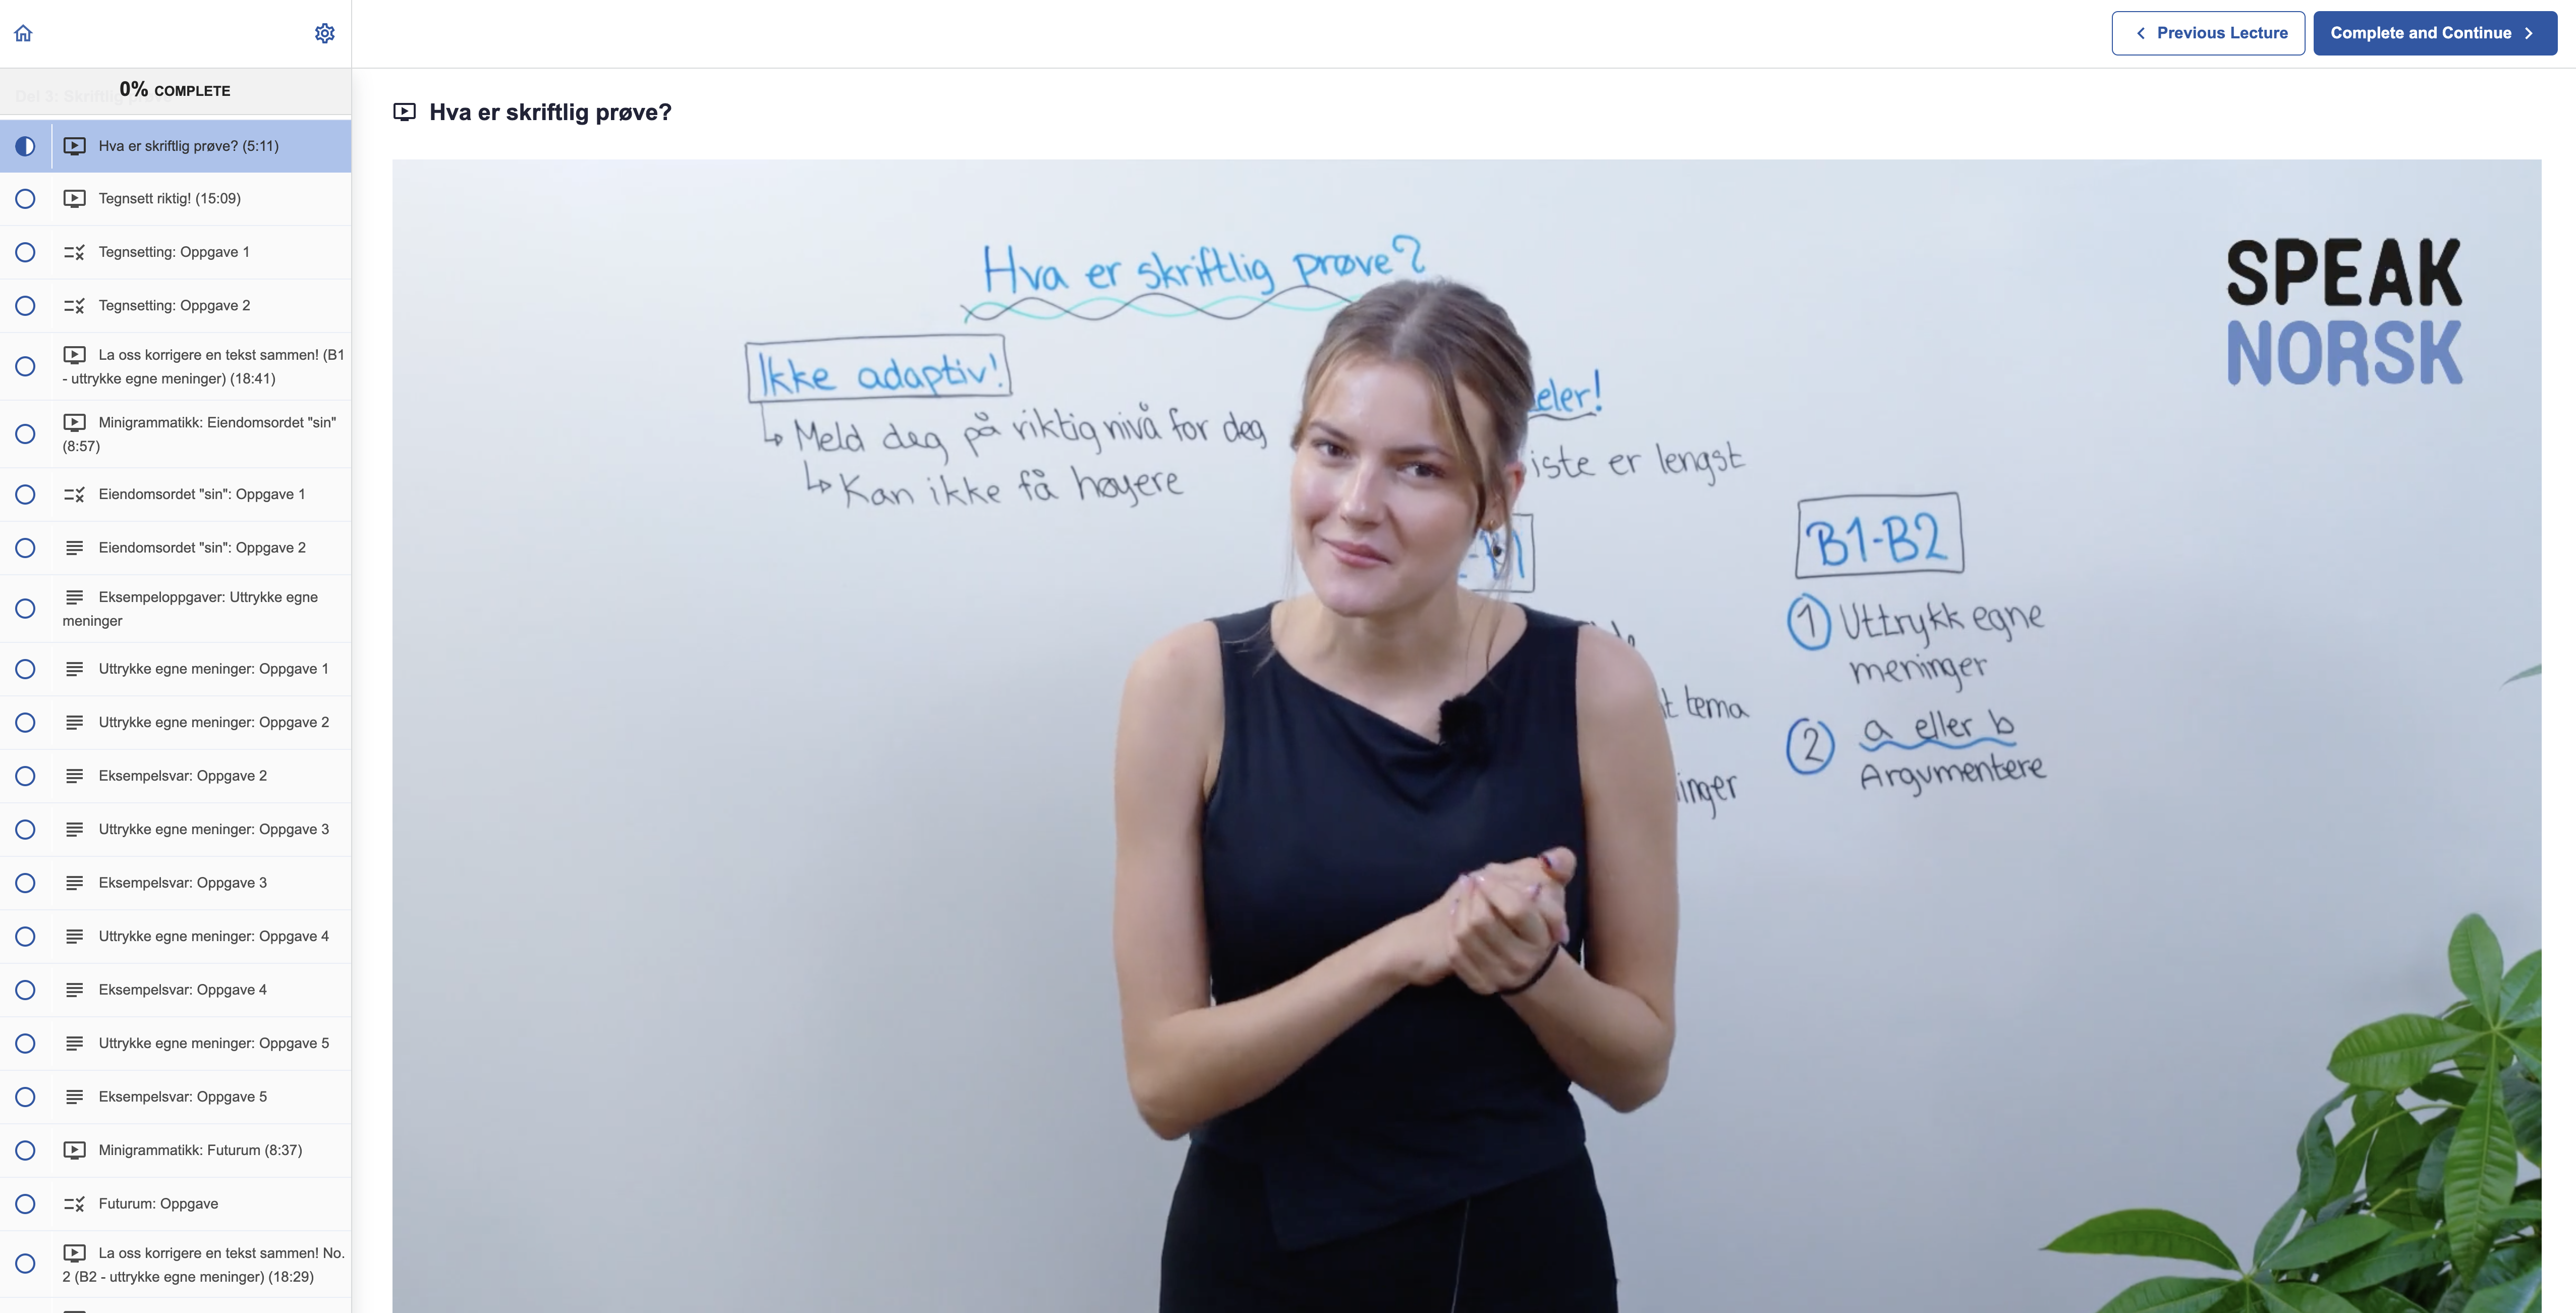Click chevron on Complete and Continue button
The image size is (2576, 1313).
(x=2529, y=33)
